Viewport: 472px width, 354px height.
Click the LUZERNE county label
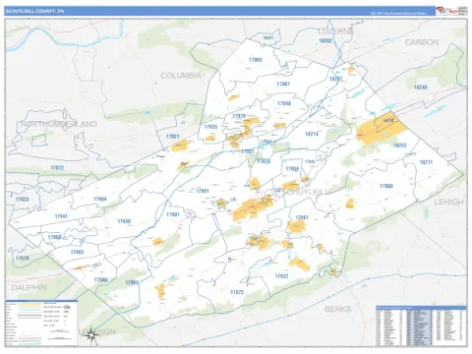336,31
